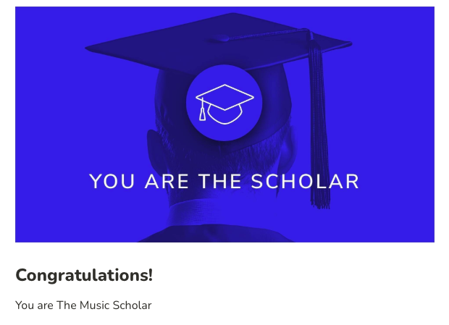Viewport: 449px width, 325px height.
Task: Select the word Scholar in result line
Action: coord(132,305)
